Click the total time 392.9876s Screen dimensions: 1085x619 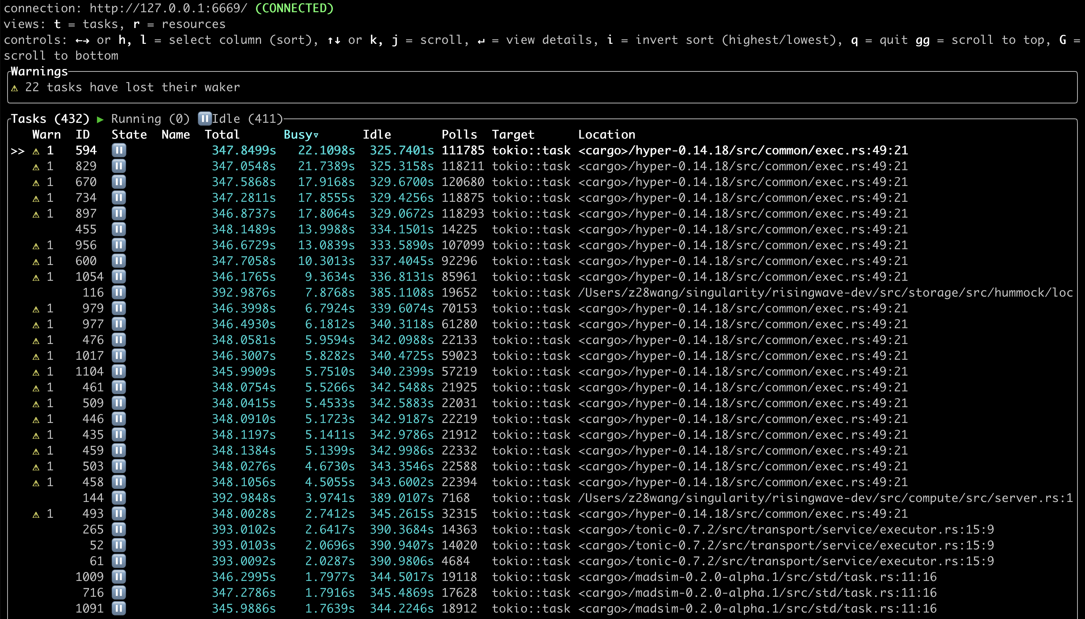coord(244,293)
